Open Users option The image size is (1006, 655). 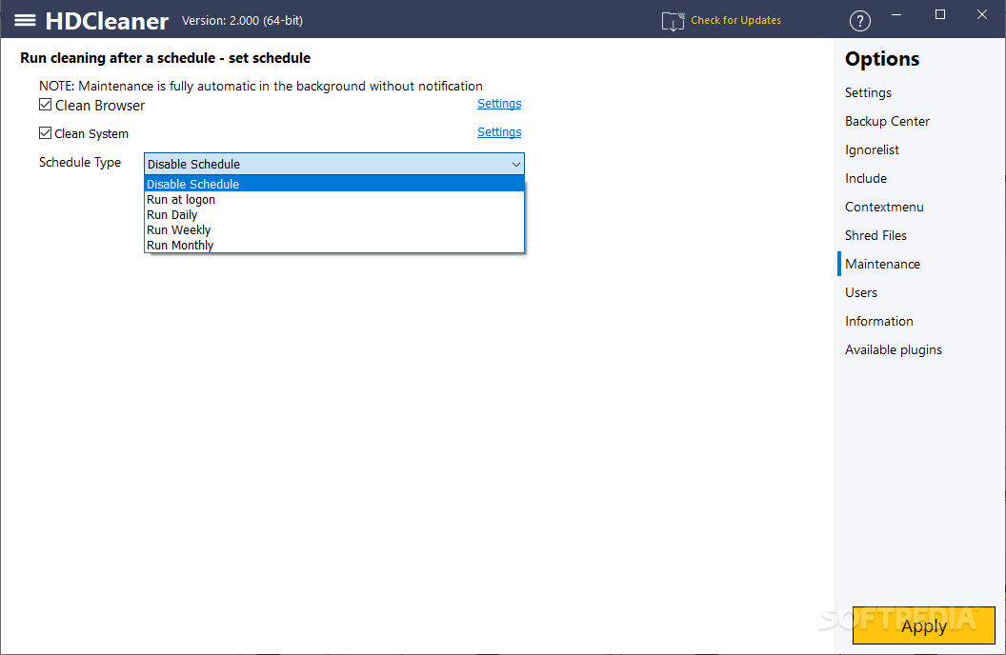[x=860, y=292]
